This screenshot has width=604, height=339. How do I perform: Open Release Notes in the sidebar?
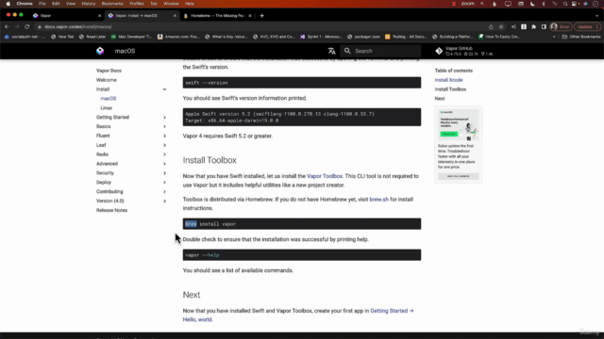tap(111, 210)
